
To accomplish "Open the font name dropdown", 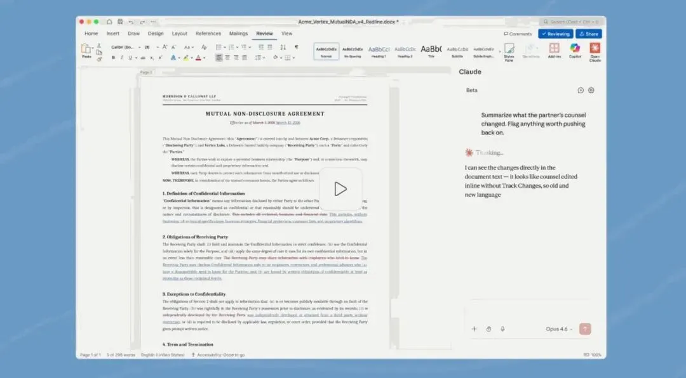I will tap(140, 47).
